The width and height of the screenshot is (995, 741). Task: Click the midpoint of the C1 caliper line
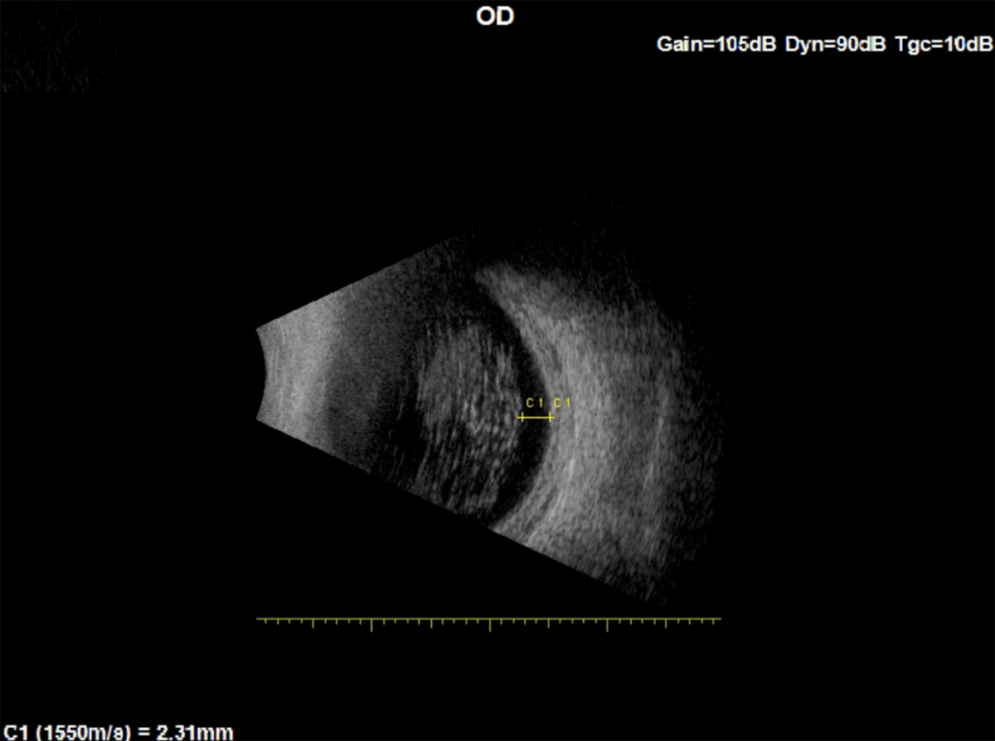click(536, 418)
